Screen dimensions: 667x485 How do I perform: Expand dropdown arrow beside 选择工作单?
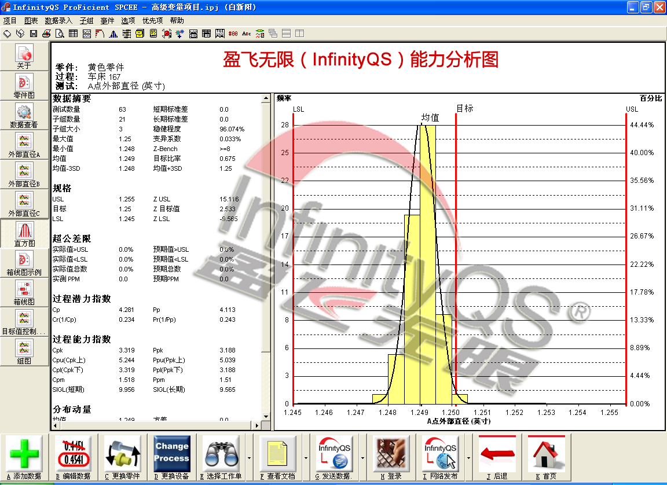coord(250,458)
